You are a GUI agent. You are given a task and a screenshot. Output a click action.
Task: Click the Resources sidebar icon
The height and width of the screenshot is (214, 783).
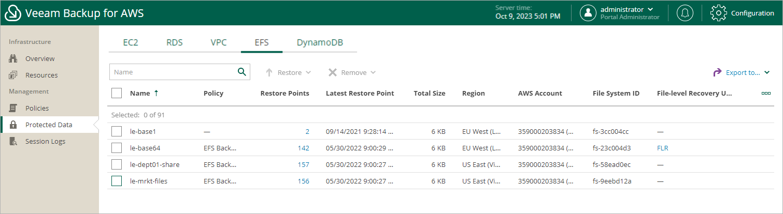tap(13, 75)
